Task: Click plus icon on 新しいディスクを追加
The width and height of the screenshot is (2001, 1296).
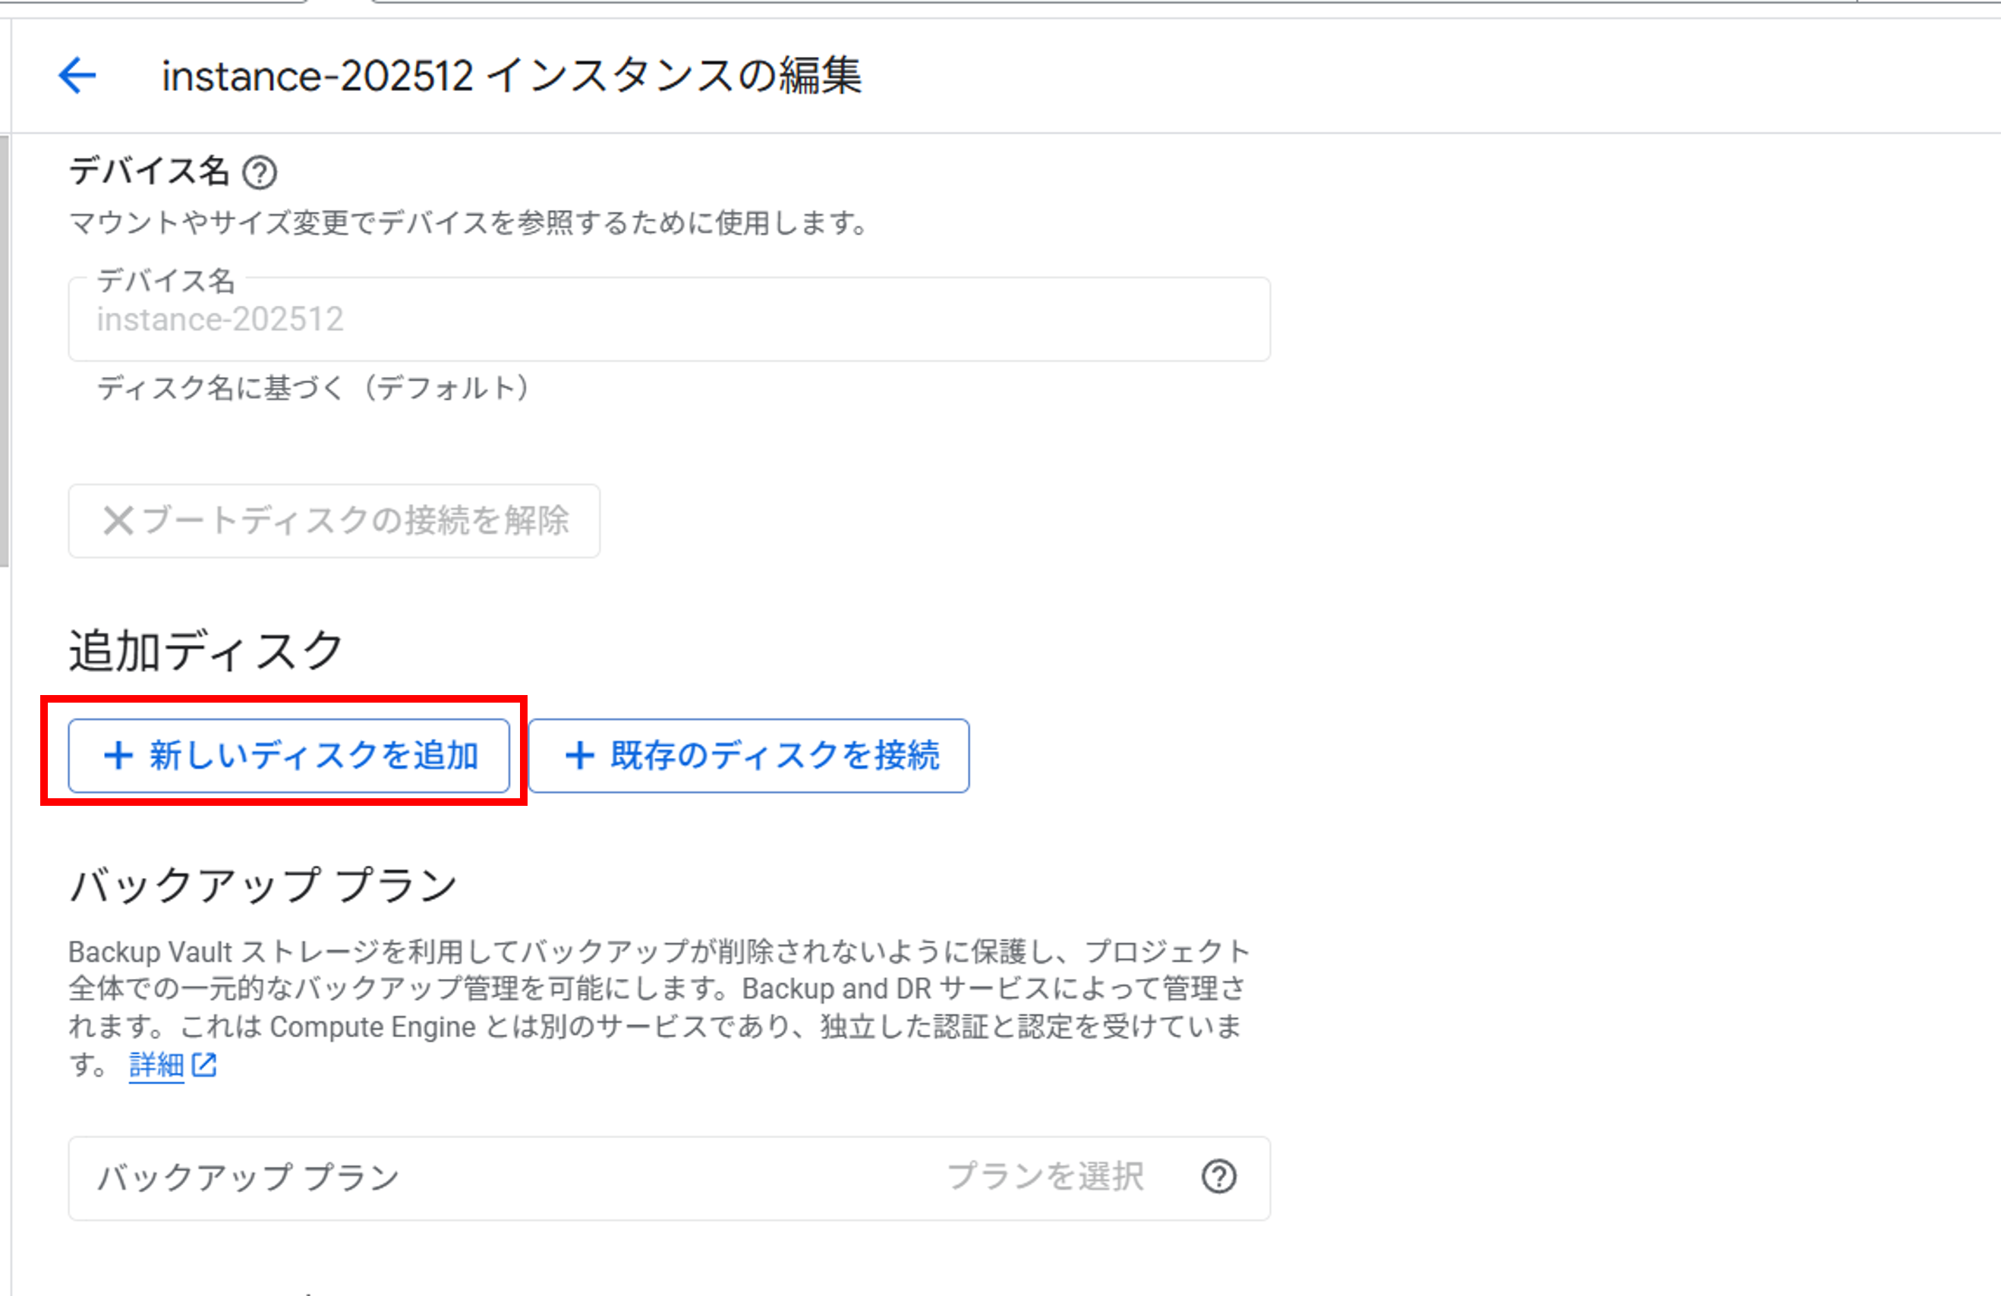Action: coord(118,756)
